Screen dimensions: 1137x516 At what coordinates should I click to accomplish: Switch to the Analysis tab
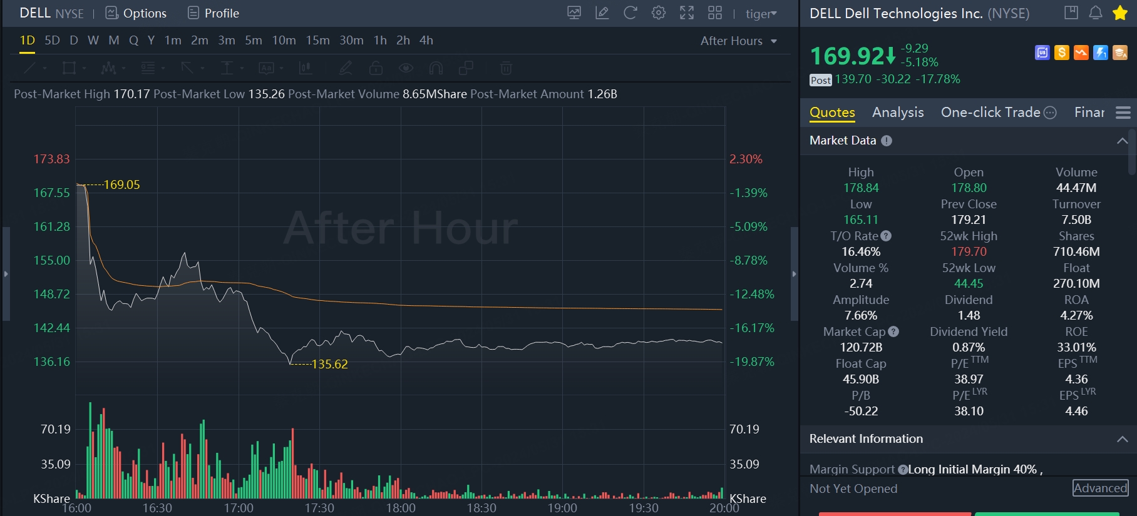coord(898,113)
